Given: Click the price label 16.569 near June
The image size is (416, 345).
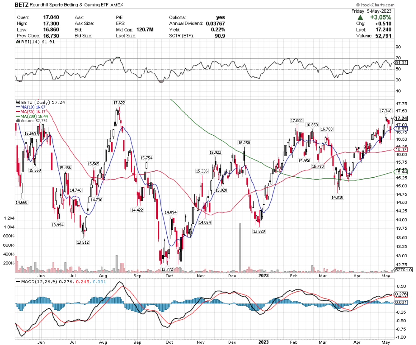Looking at the screenshot, I should coord(30,134).
